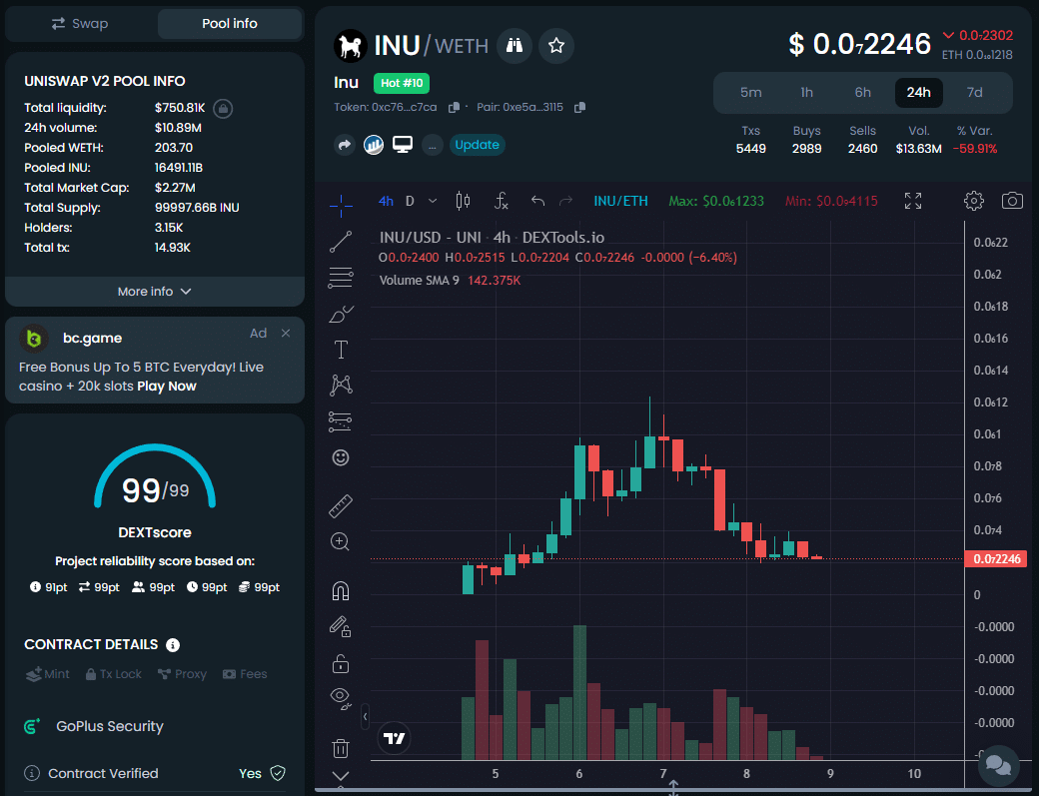This screenshot has width=1039, height=796.
Task: Select the 7d stats timeframe
Action: pyautogui.click(x=974, y=92)
